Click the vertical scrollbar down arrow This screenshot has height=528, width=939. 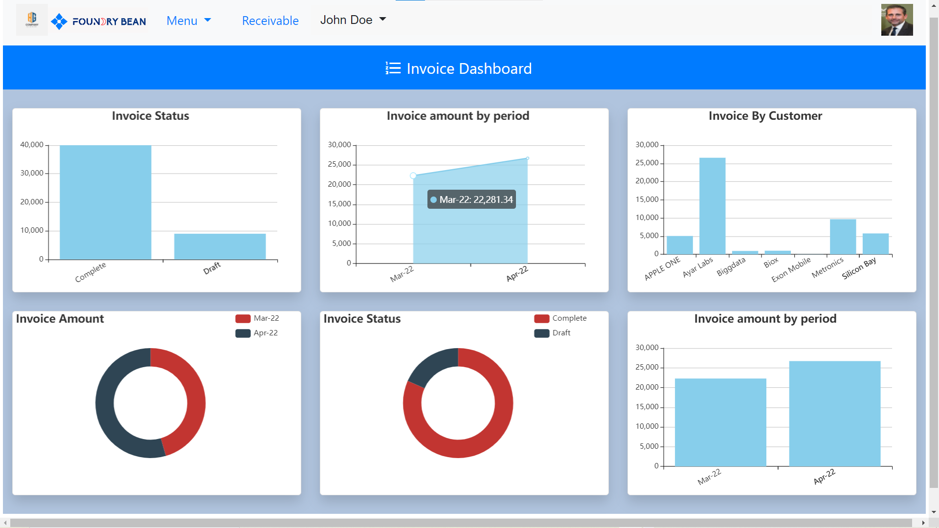(934, 511)
